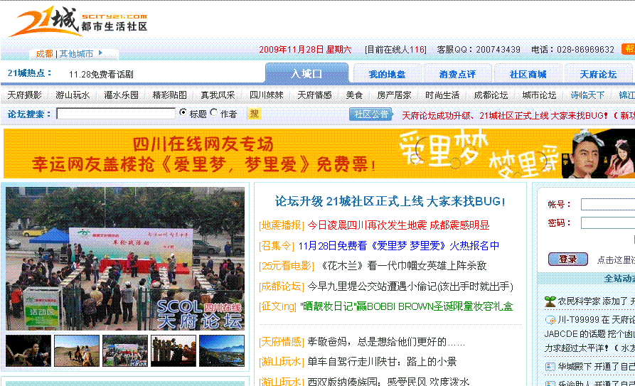Open the 天府情感 nav section
The height and width of the screenshot is (386, 635).
[x=314, y=95]
